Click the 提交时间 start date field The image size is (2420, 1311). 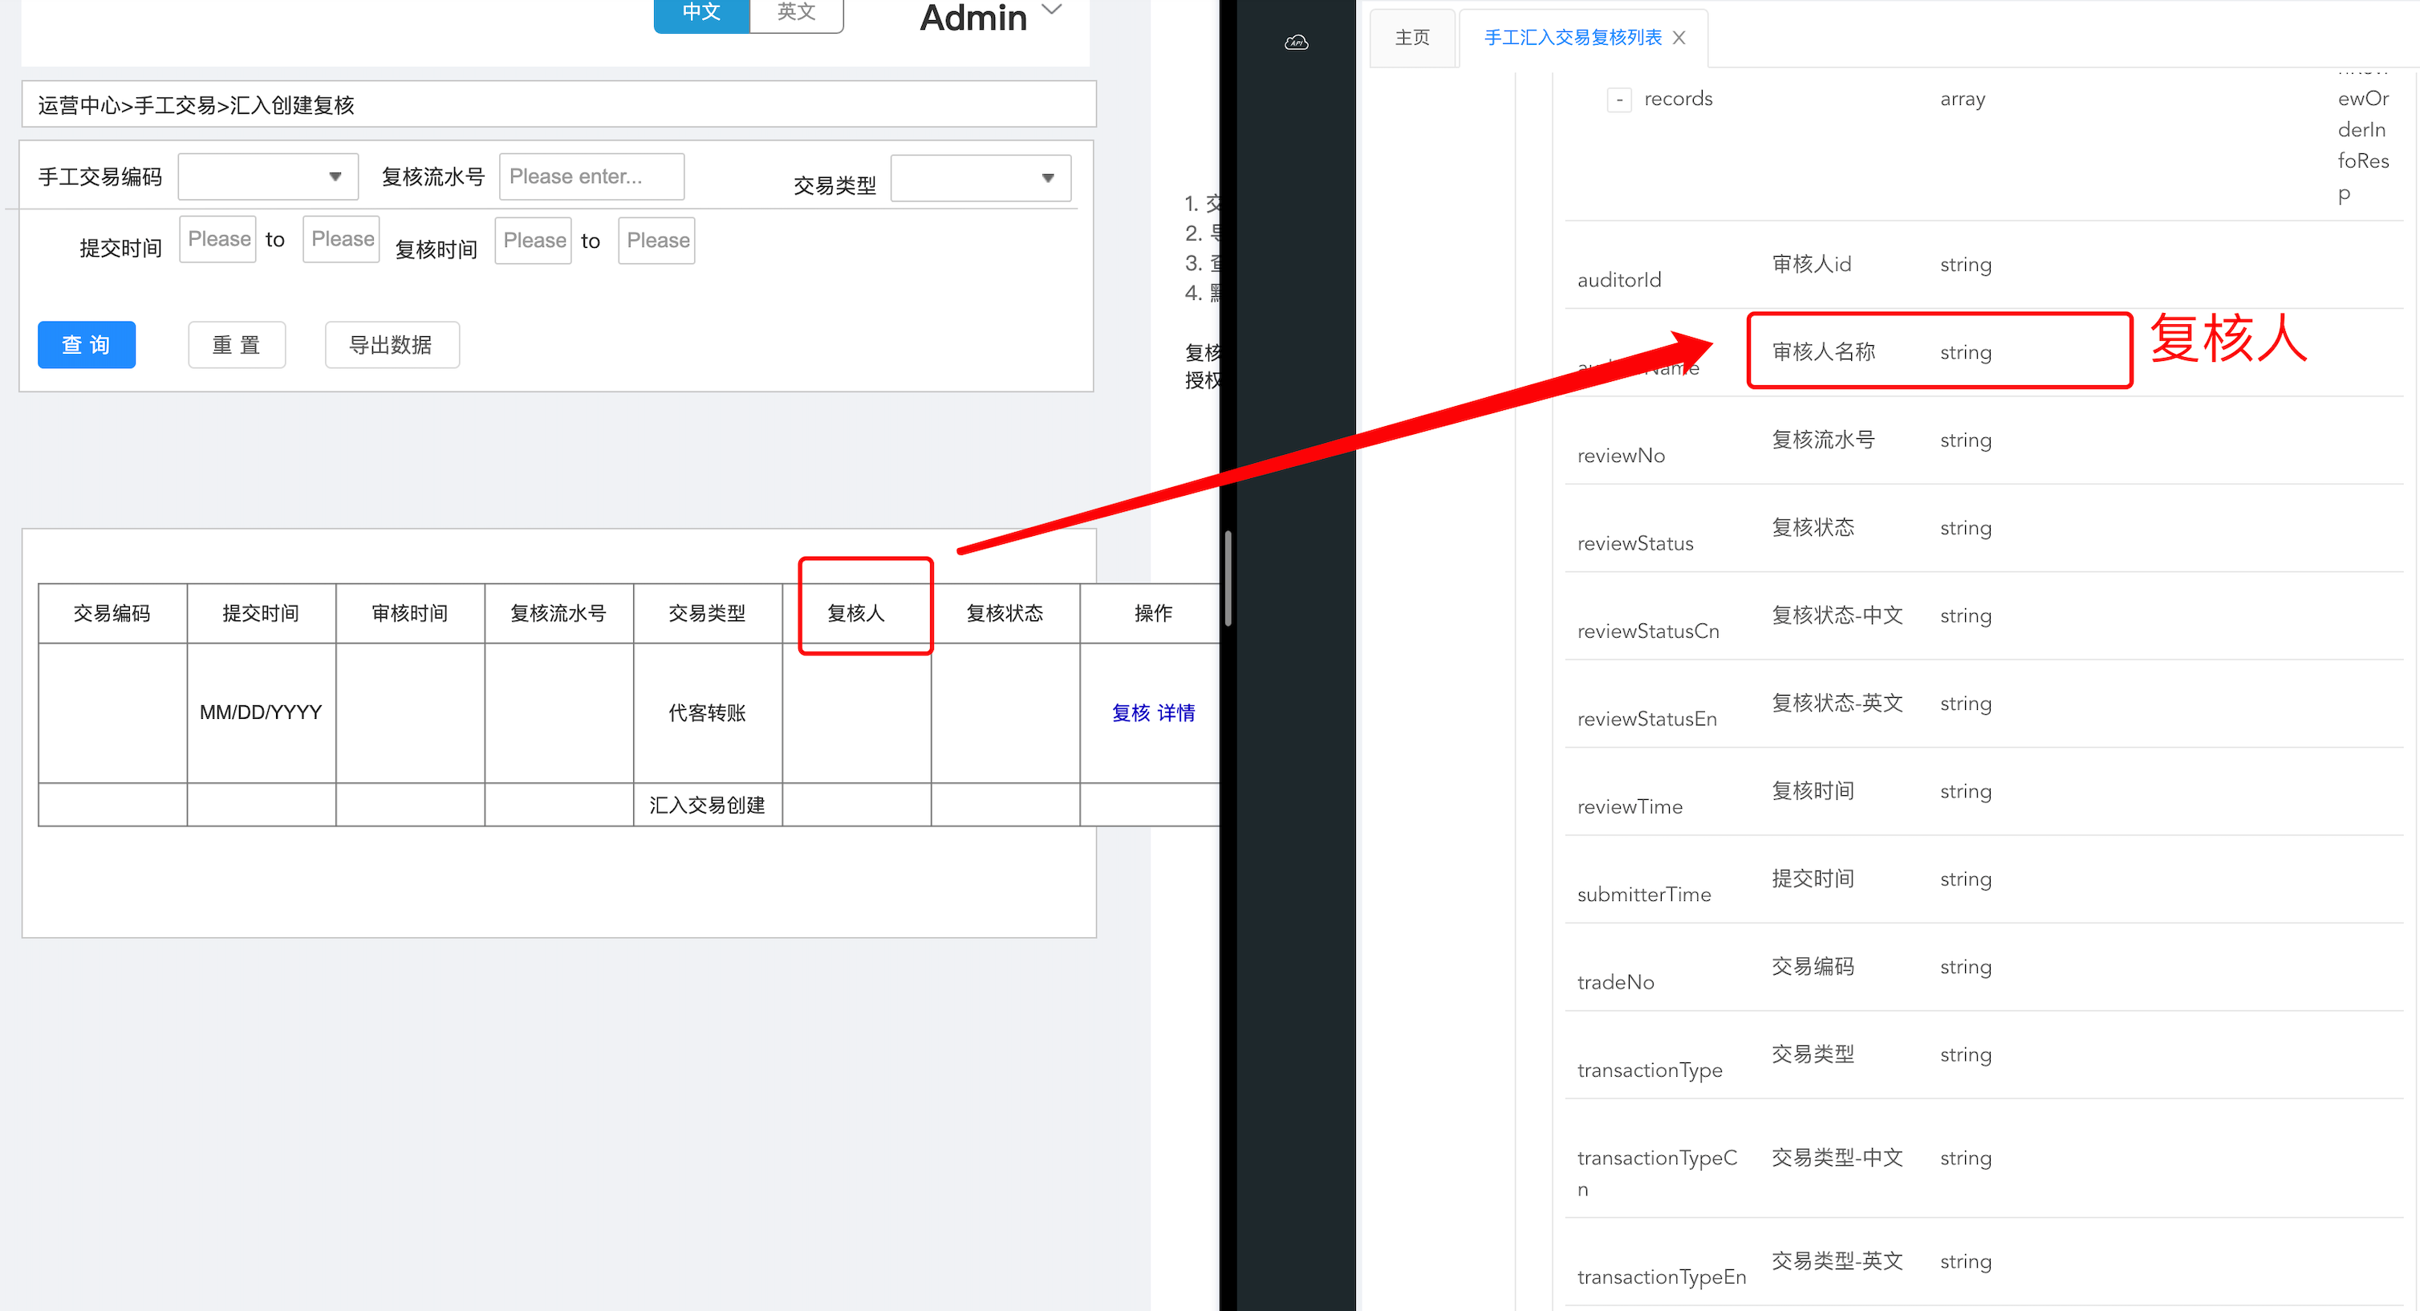click(218, 239)
